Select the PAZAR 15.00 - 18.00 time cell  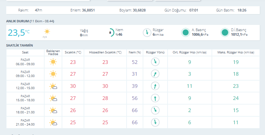(x=25, y=98)
